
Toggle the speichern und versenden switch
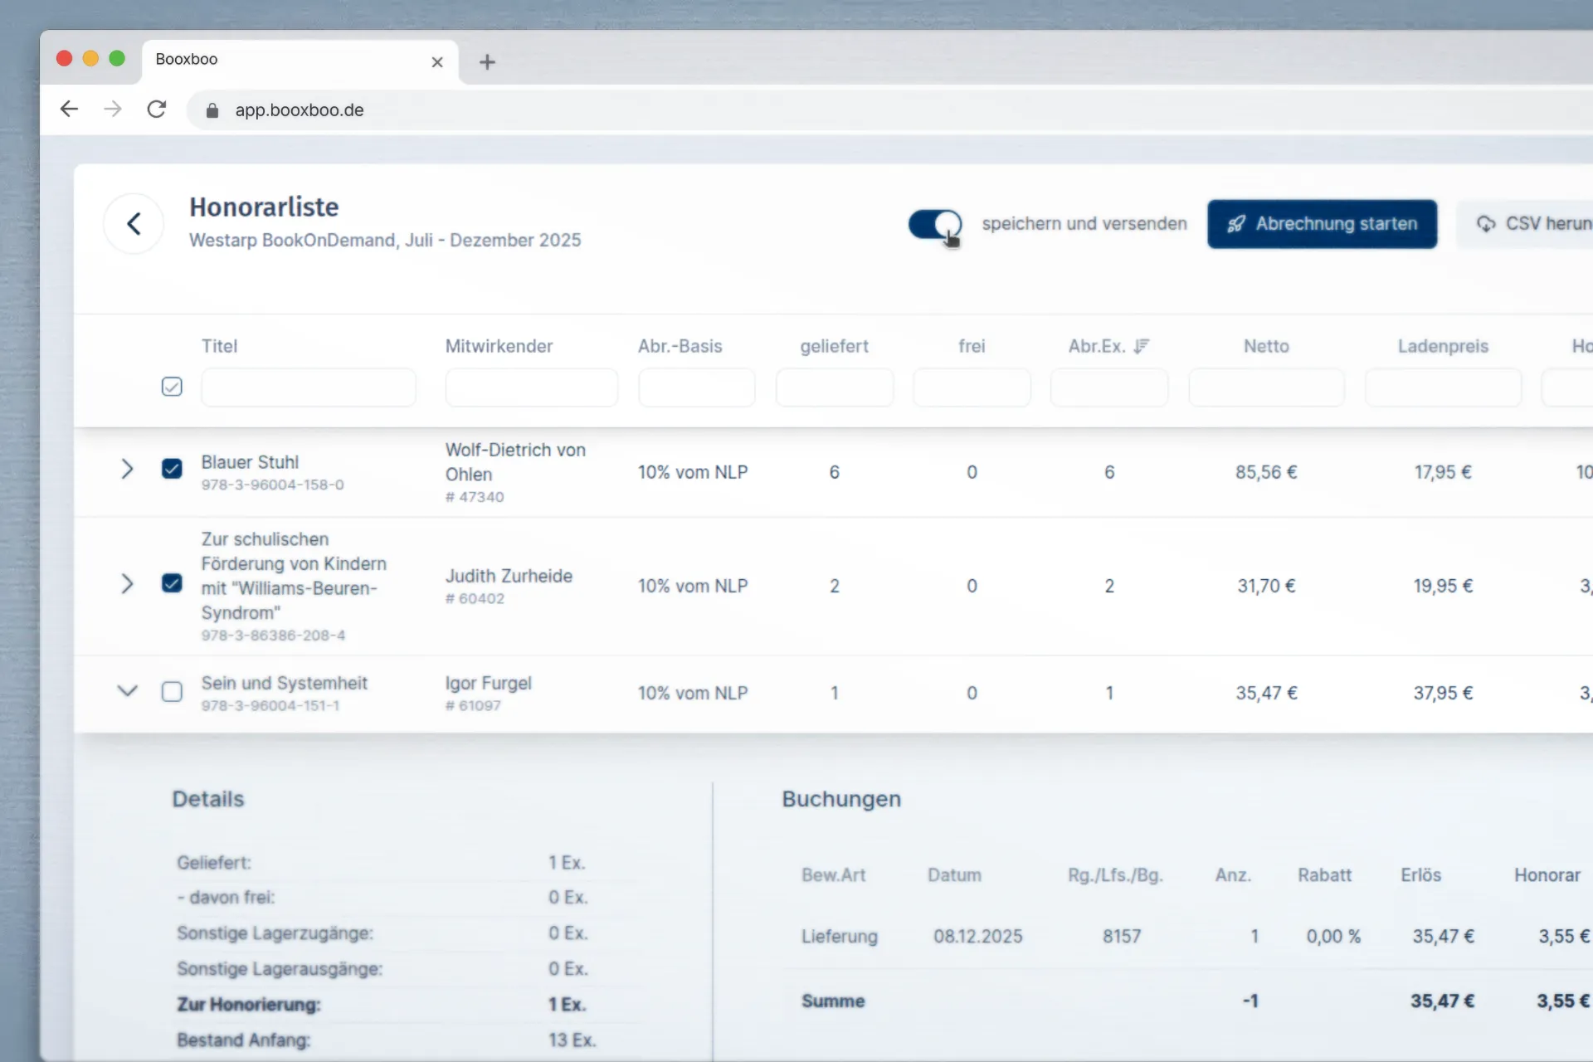[935, 224]
